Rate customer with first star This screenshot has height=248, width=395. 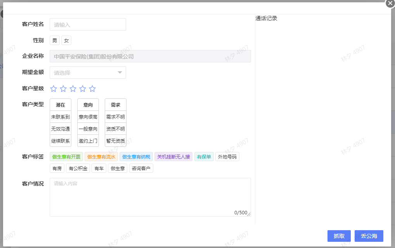point(54,88)
